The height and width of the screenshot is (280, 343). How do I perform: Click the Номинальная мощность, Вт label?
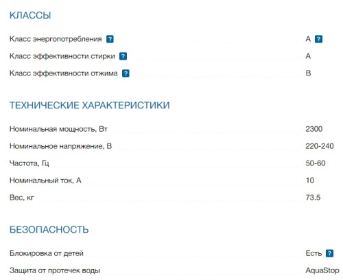click(x=58, y=129)
